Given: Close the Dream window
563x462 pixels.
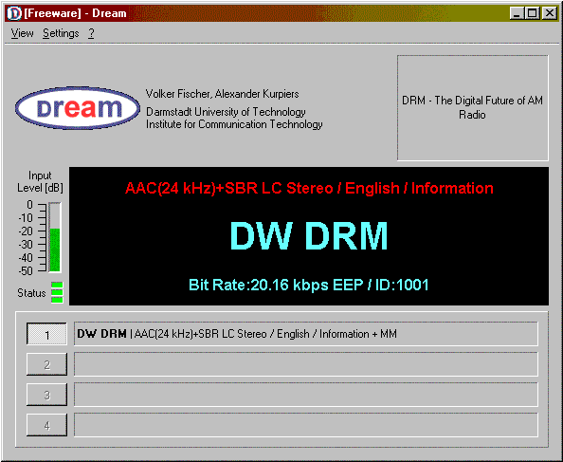Looking at the screenshot, I should point(550,13).
